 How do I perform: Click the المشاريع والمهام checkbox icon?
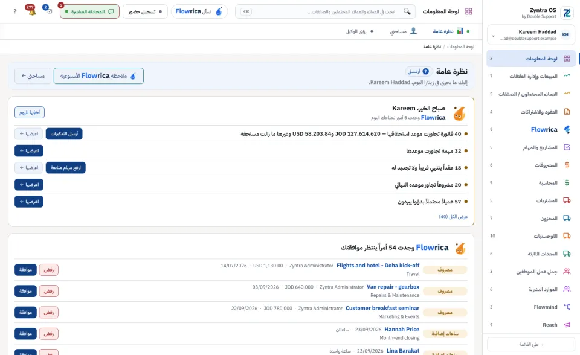pos(567,147)
